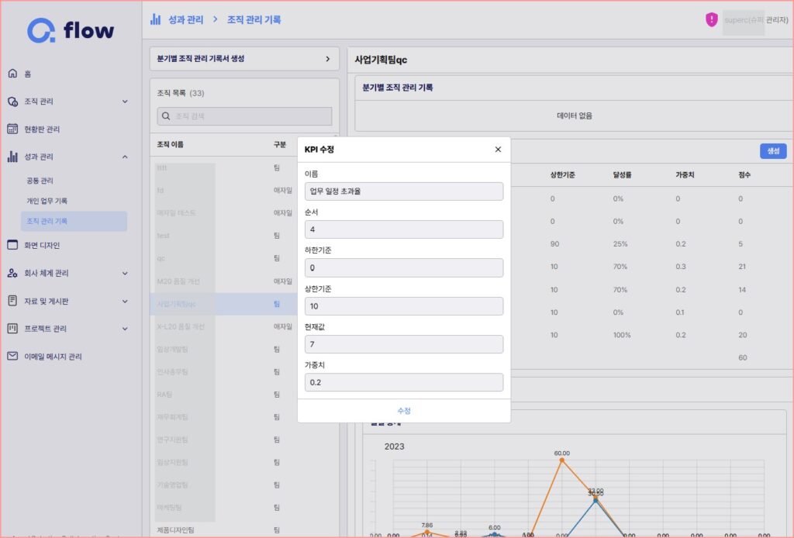
Task: Click the 하한기준 input field
Action: [x=403, y=267]
